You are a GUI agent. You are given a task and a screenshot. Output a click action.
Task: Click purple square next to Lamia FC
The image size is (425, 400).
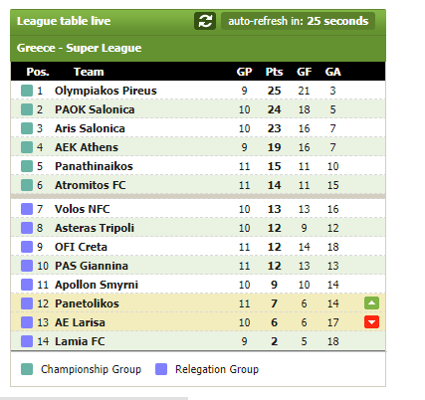(x=27, y=341)
